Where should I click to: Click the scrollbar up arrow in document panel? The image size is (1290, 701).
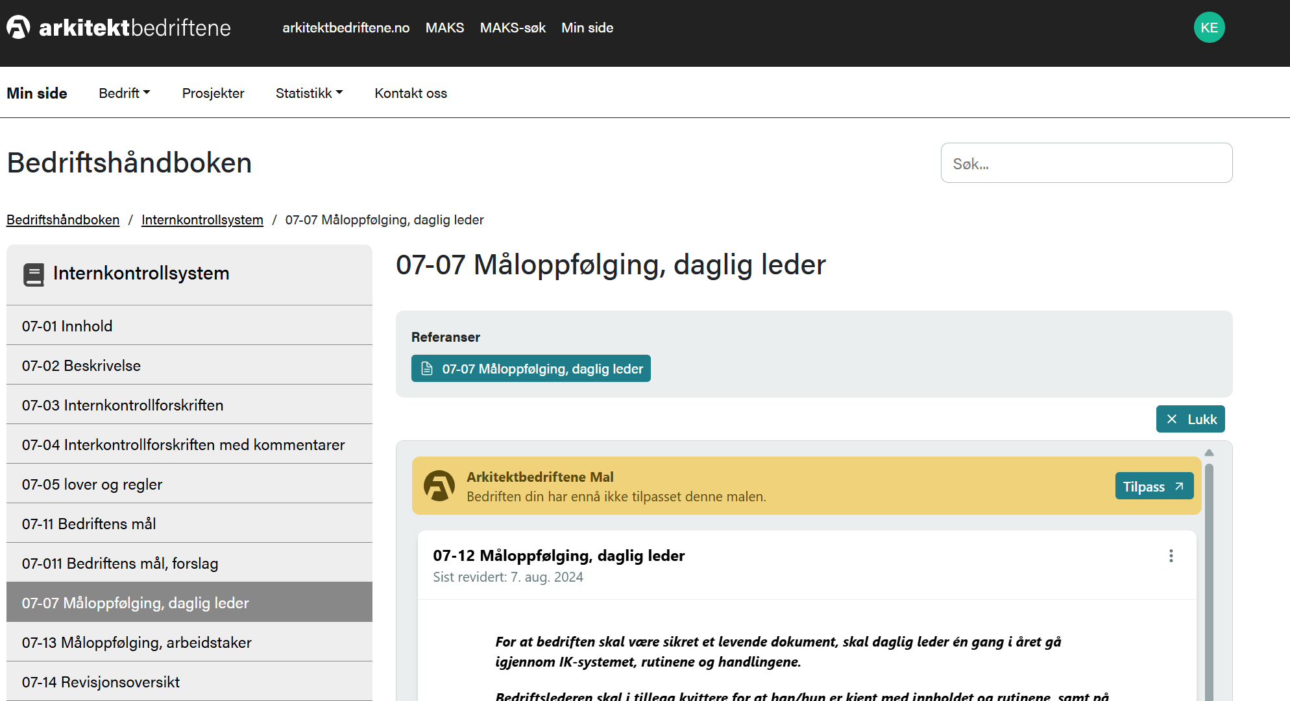click(1209, 453)
